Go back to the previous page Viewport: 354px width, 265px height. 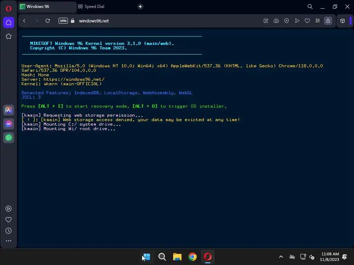[25, 21]
